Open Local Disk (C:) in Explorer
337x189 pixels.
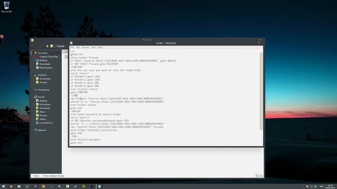(46, 123)
